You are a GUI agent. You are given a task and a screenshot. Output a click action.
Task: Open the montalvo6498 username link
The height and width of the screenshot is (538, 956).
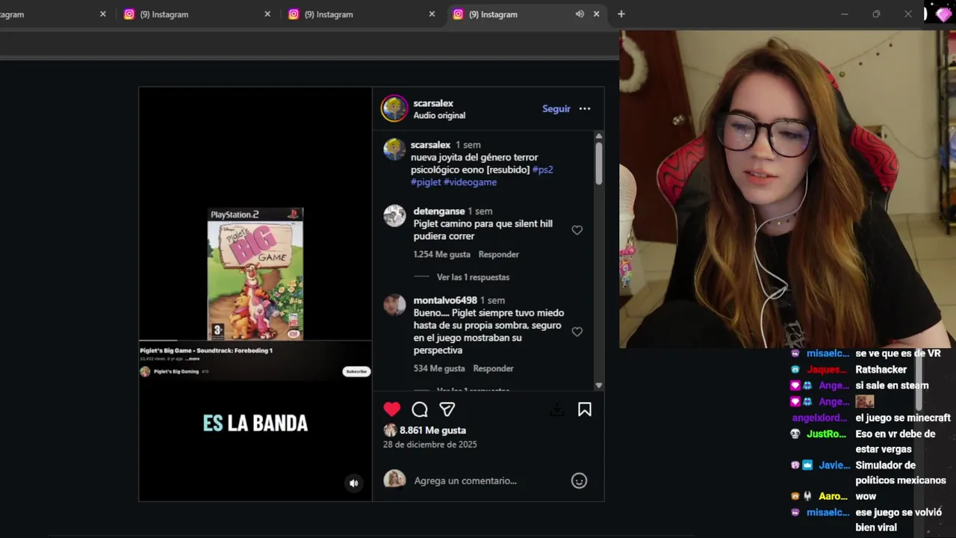445,300
